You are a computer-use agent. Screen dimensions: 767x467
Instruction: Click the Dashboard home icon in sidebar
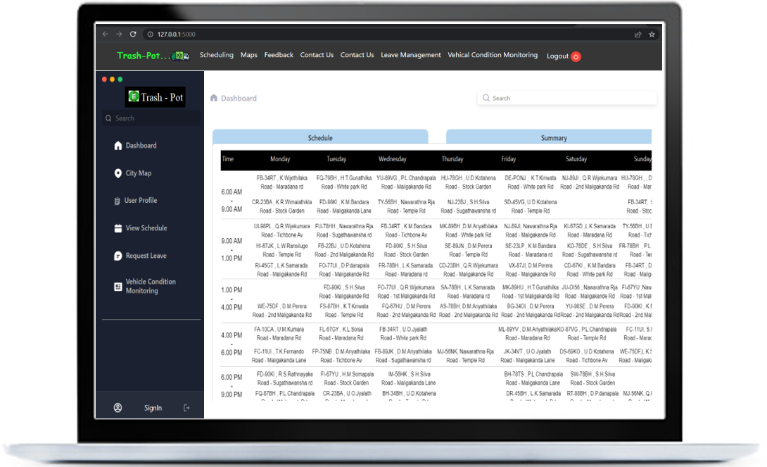tap(118, 145)
